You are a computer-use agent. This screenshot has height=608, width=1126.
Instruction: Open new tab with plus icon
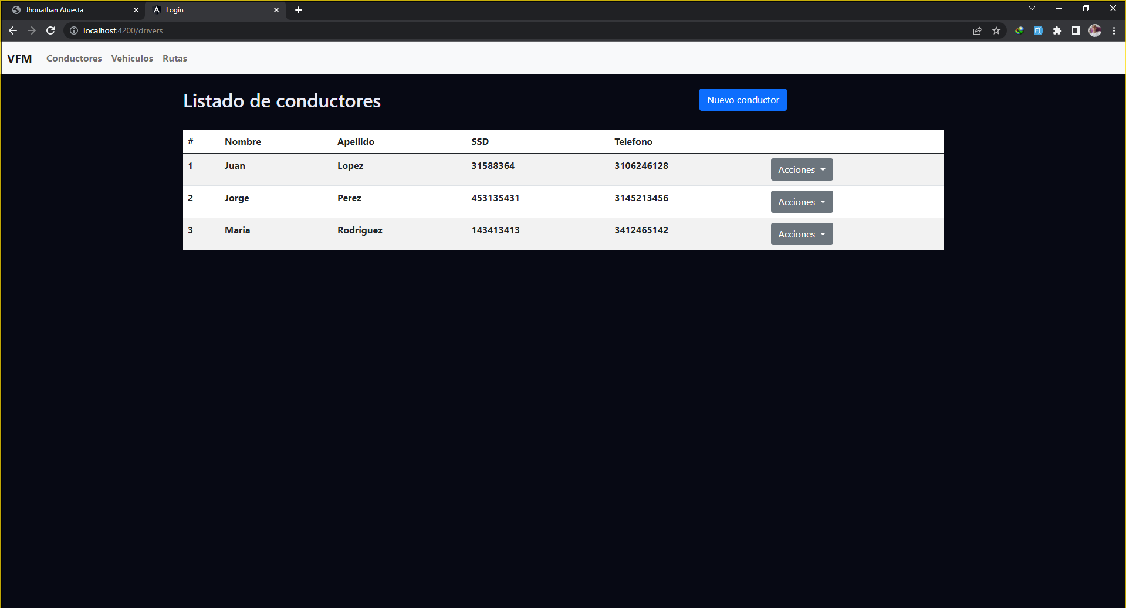(299, 10)
